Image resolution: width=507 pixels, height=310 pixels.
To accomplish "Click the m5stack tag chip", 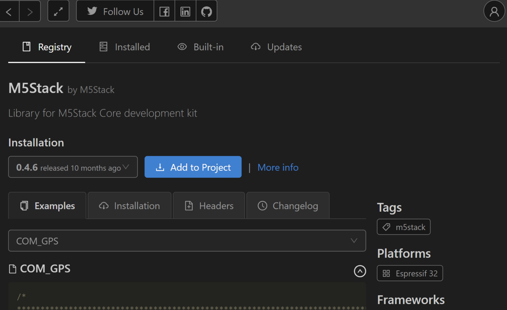I will click(403, 226).
